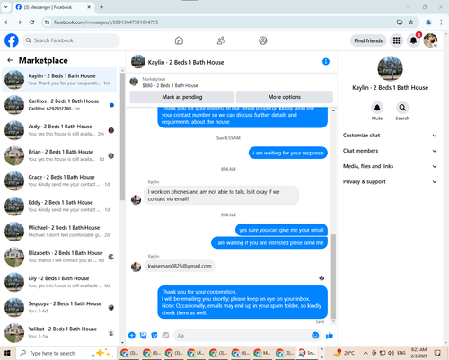Go back with the Marketplace arrow
Viewport: 449px width, 360px height.
(10, 60)
